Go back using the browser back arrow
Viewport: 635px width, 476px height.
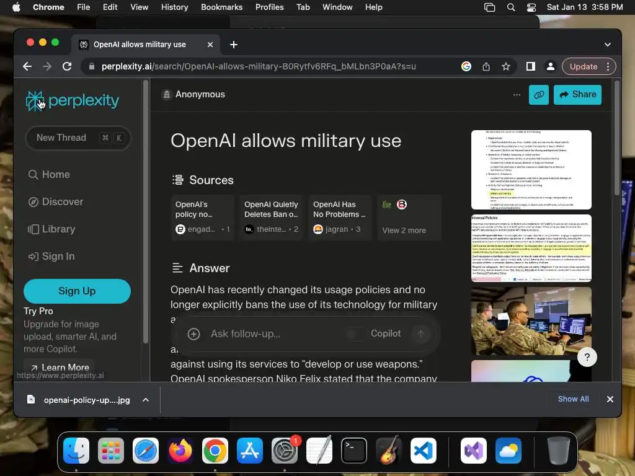point(27,66)
